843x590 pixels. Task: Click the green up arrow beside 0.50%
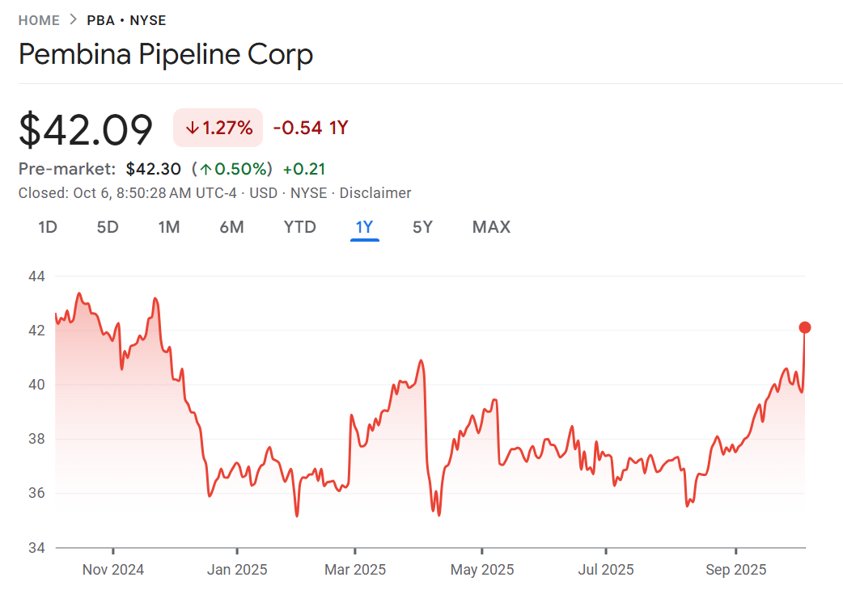click(x=206, y=169)
